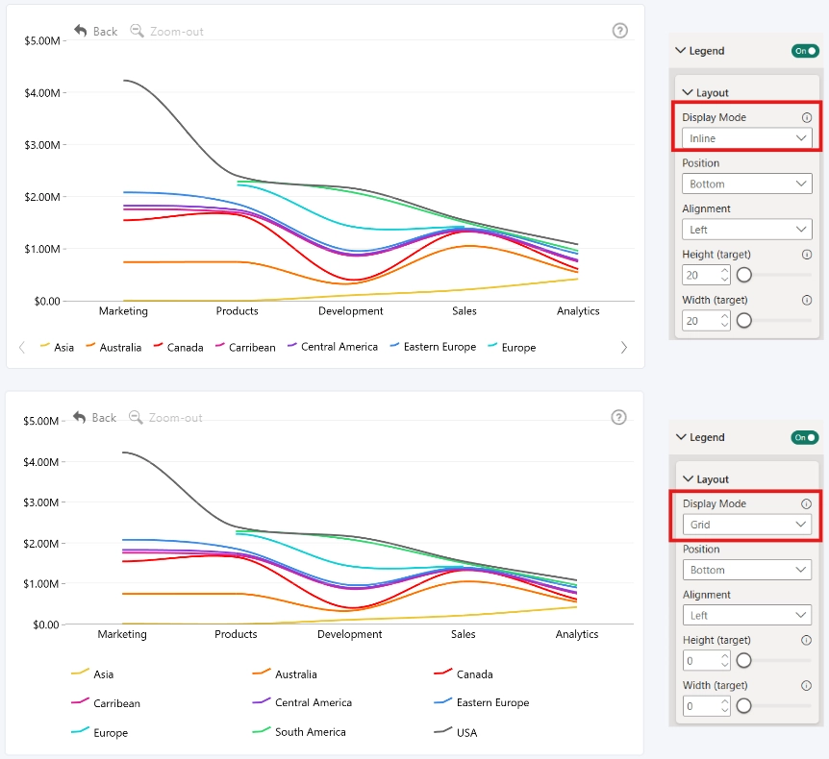
Task: Toggle Legend On switch in the Grid panel
Action: 804,437
